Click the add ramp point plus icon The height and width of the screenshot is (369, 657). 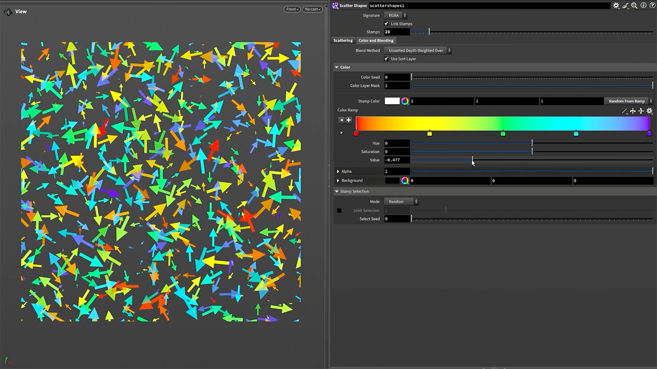[x=349, y=120]
